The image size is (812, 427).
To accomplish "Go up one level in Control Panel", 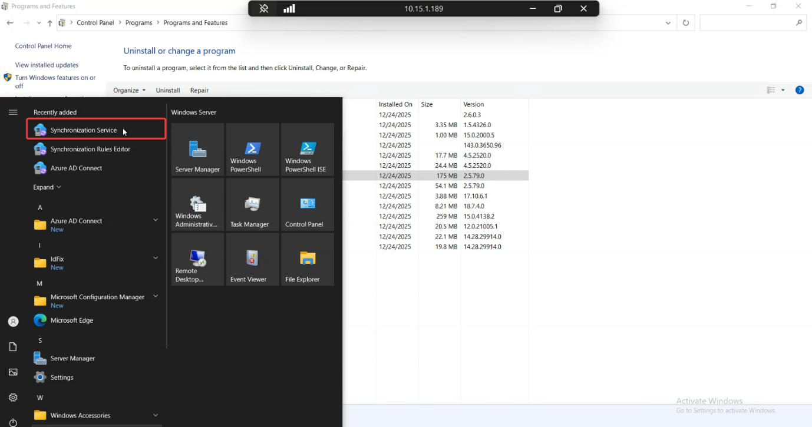I will 49,23.
